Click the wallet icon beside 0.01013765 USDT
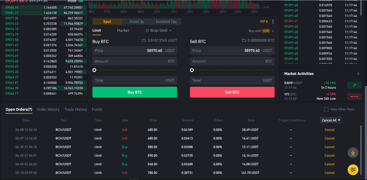This screenshot has width=367, height=180. 144,41
